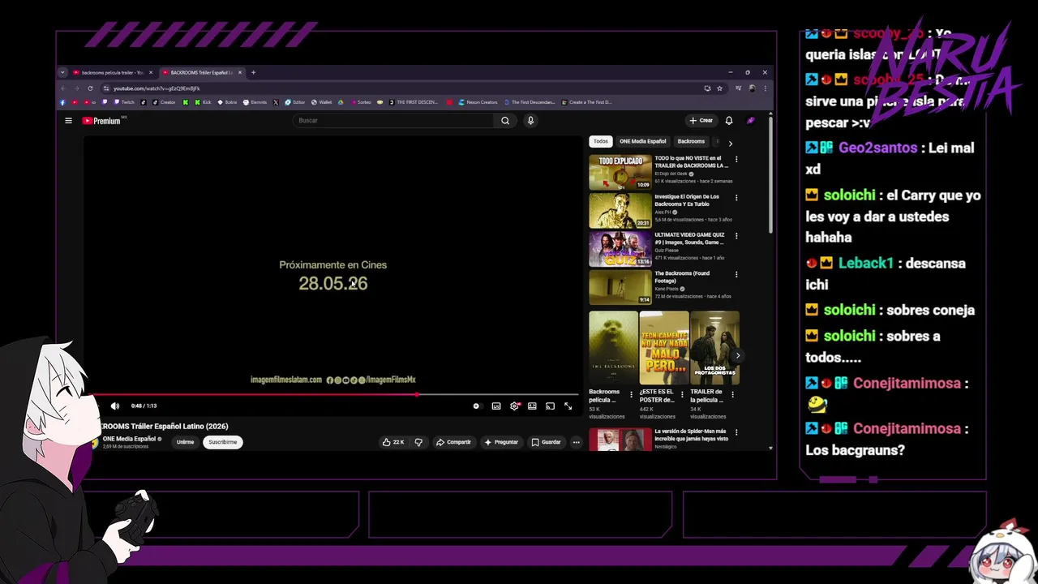
Task: Start voice search with the microphone icon
Action: [530, 121]
